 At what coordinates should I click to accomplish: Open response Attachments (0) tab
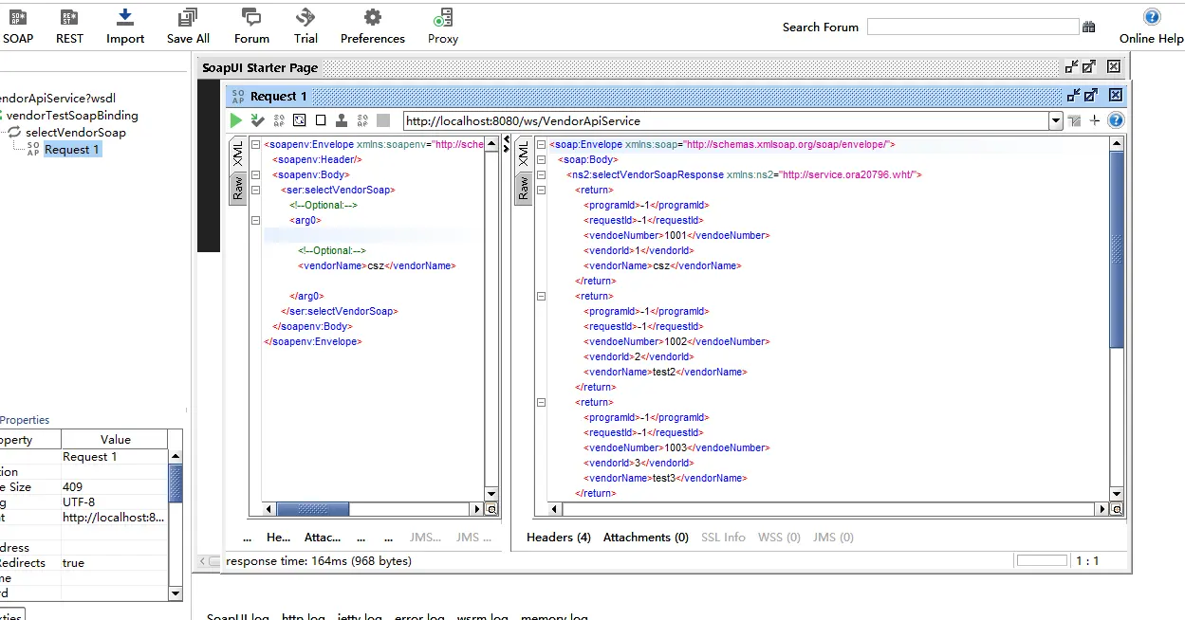pyautogui.click(x=646, y=537)
